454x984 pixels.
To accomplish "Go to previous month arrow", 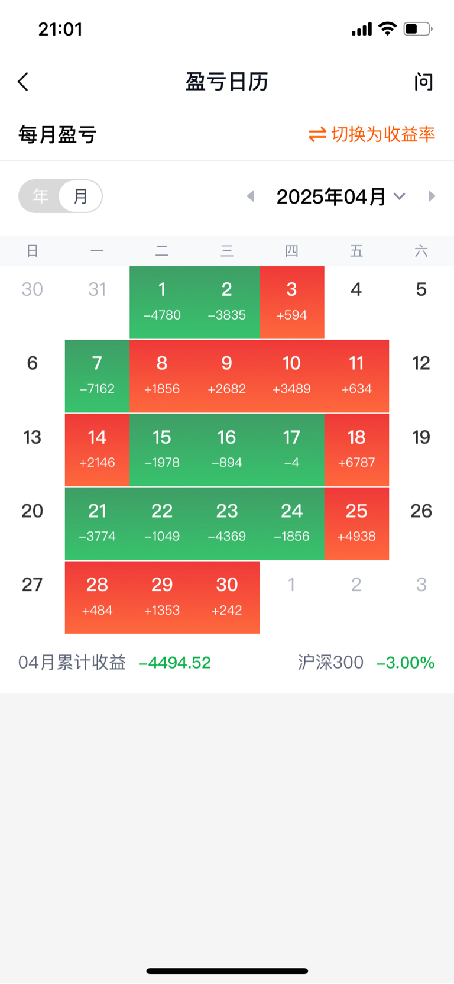I will tap(251, 196).
